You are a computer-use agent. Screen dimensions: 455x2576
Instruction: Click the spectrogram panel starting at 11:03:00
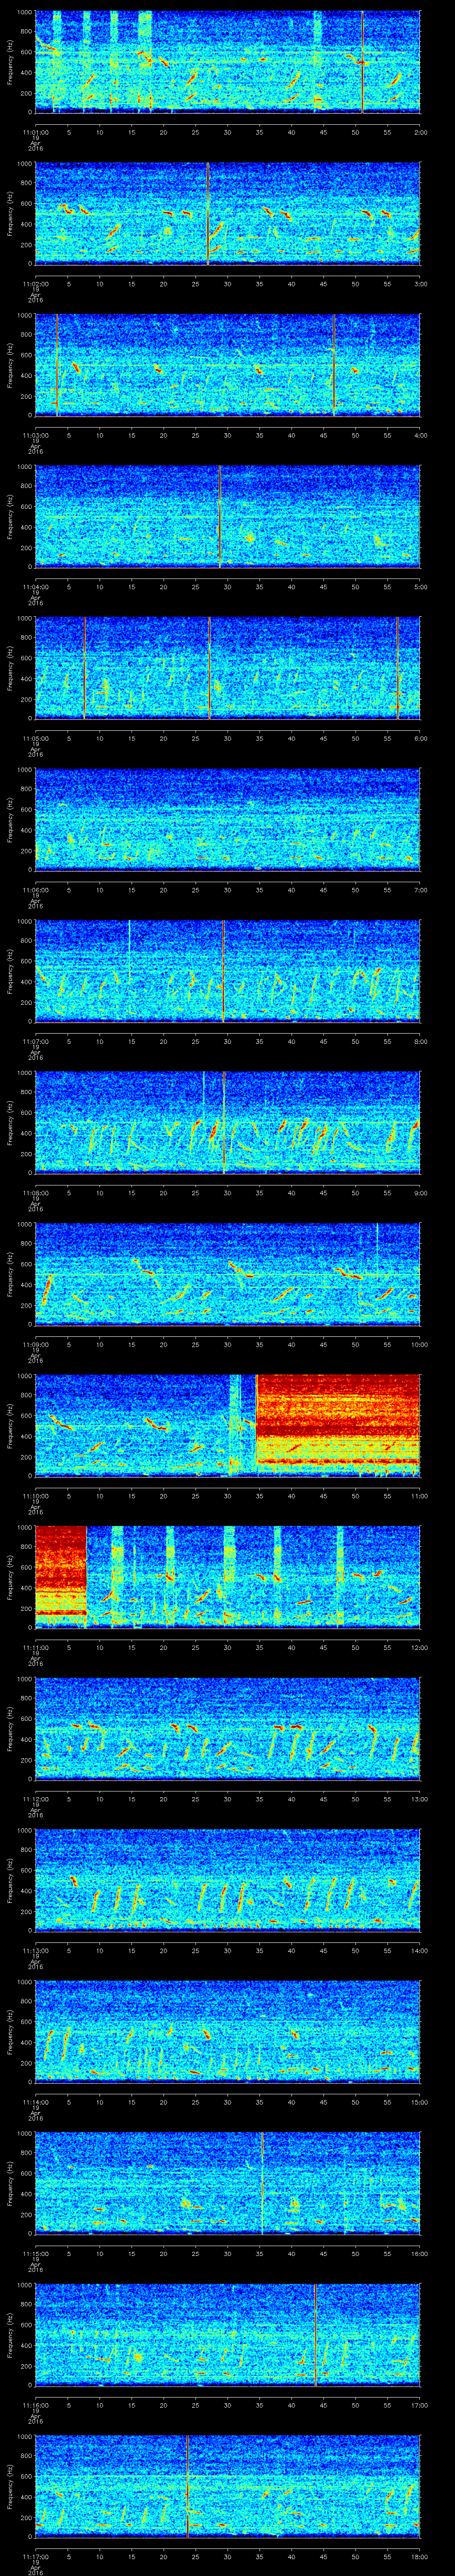[x=228, y=364]
